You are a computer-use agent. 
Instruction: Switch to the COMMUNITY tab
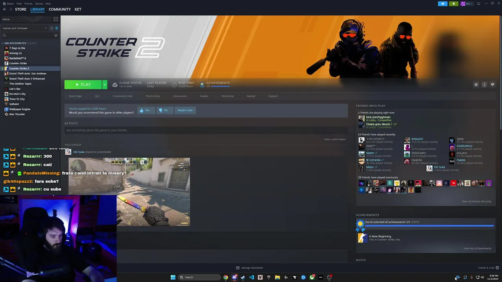point(60,9)
